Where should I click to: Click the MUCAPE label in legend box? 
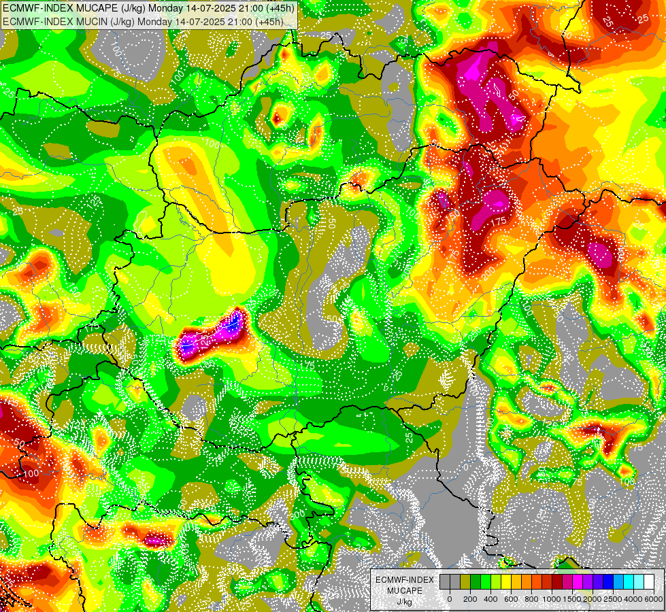click(x=405, y=591)
